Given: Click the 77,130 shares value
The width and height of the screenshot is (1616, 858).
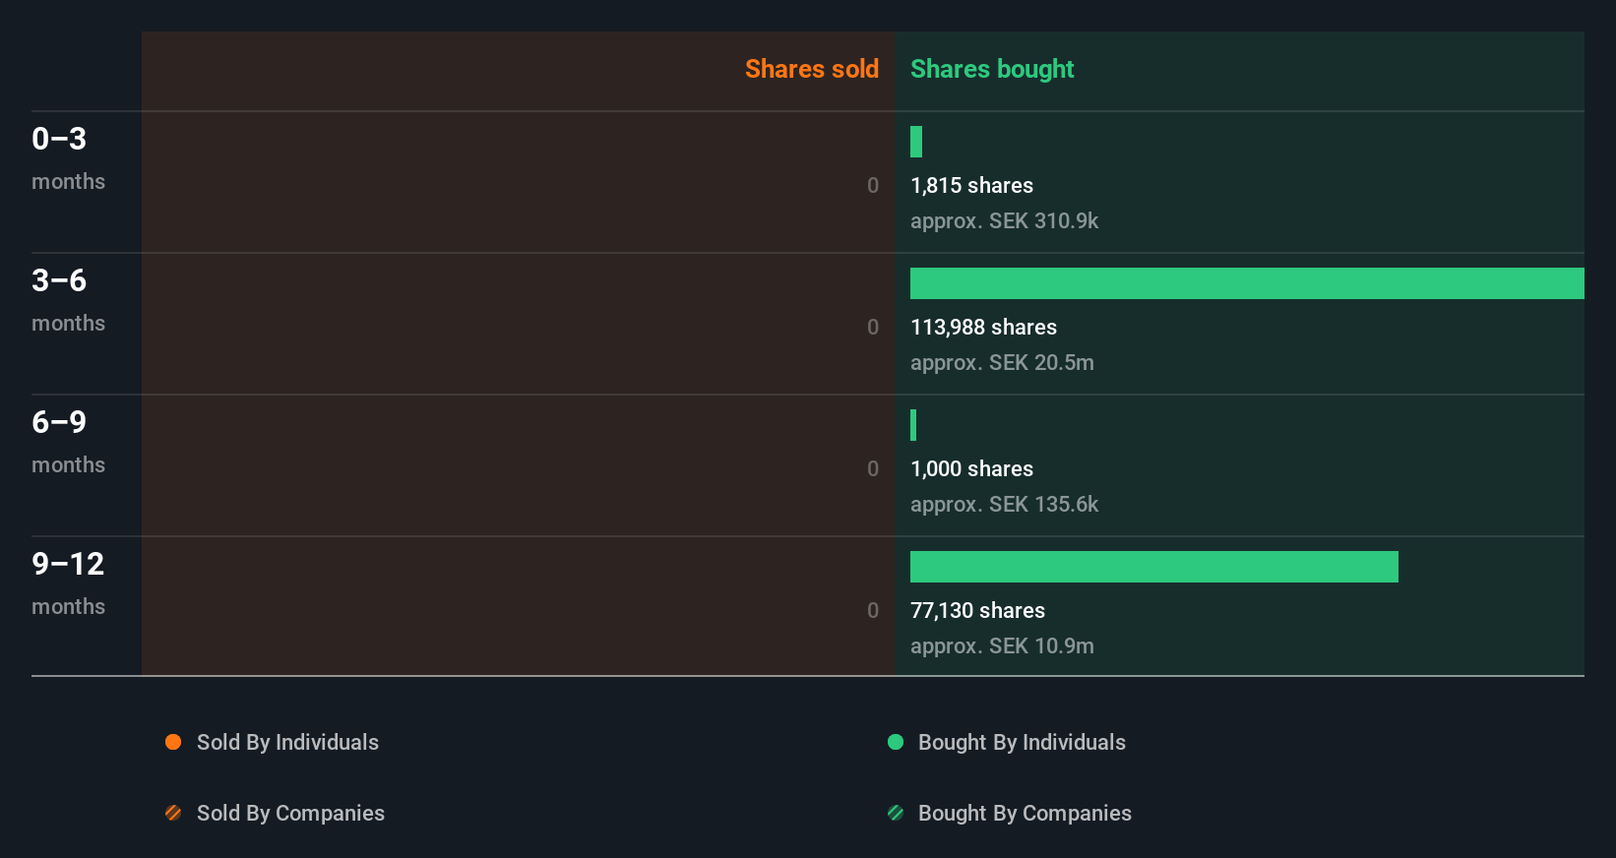Looking at the screenshot, I should click(977, 610).
